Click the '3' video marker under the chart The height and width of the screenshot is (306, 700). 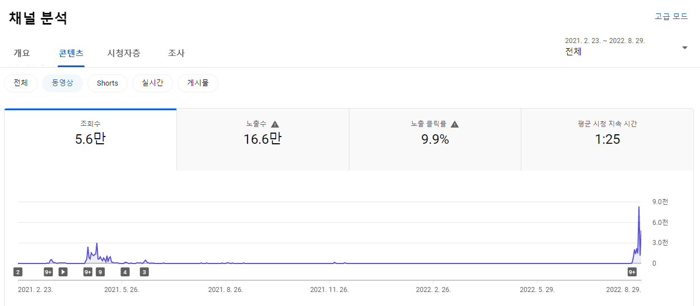point(144,272)
